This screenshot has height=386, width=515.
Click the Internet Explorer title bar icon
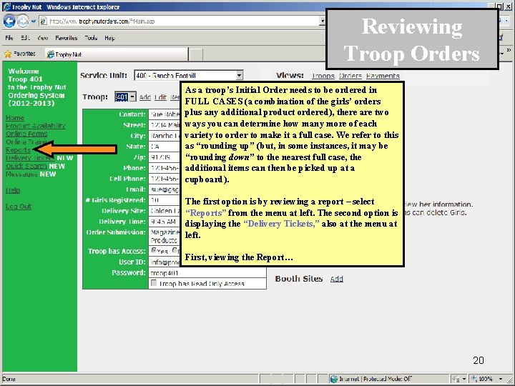tap(6, 6)
